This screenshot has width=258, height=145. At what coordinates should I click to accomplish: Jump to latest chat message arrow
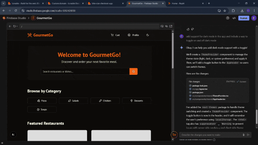click(x=219, y=125)
